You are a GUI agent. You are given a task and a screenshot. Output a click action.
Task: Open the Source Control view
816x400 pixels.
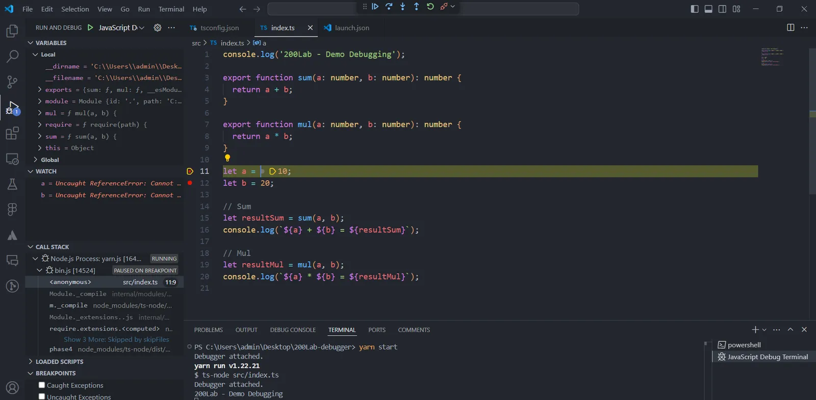point(12,82)
